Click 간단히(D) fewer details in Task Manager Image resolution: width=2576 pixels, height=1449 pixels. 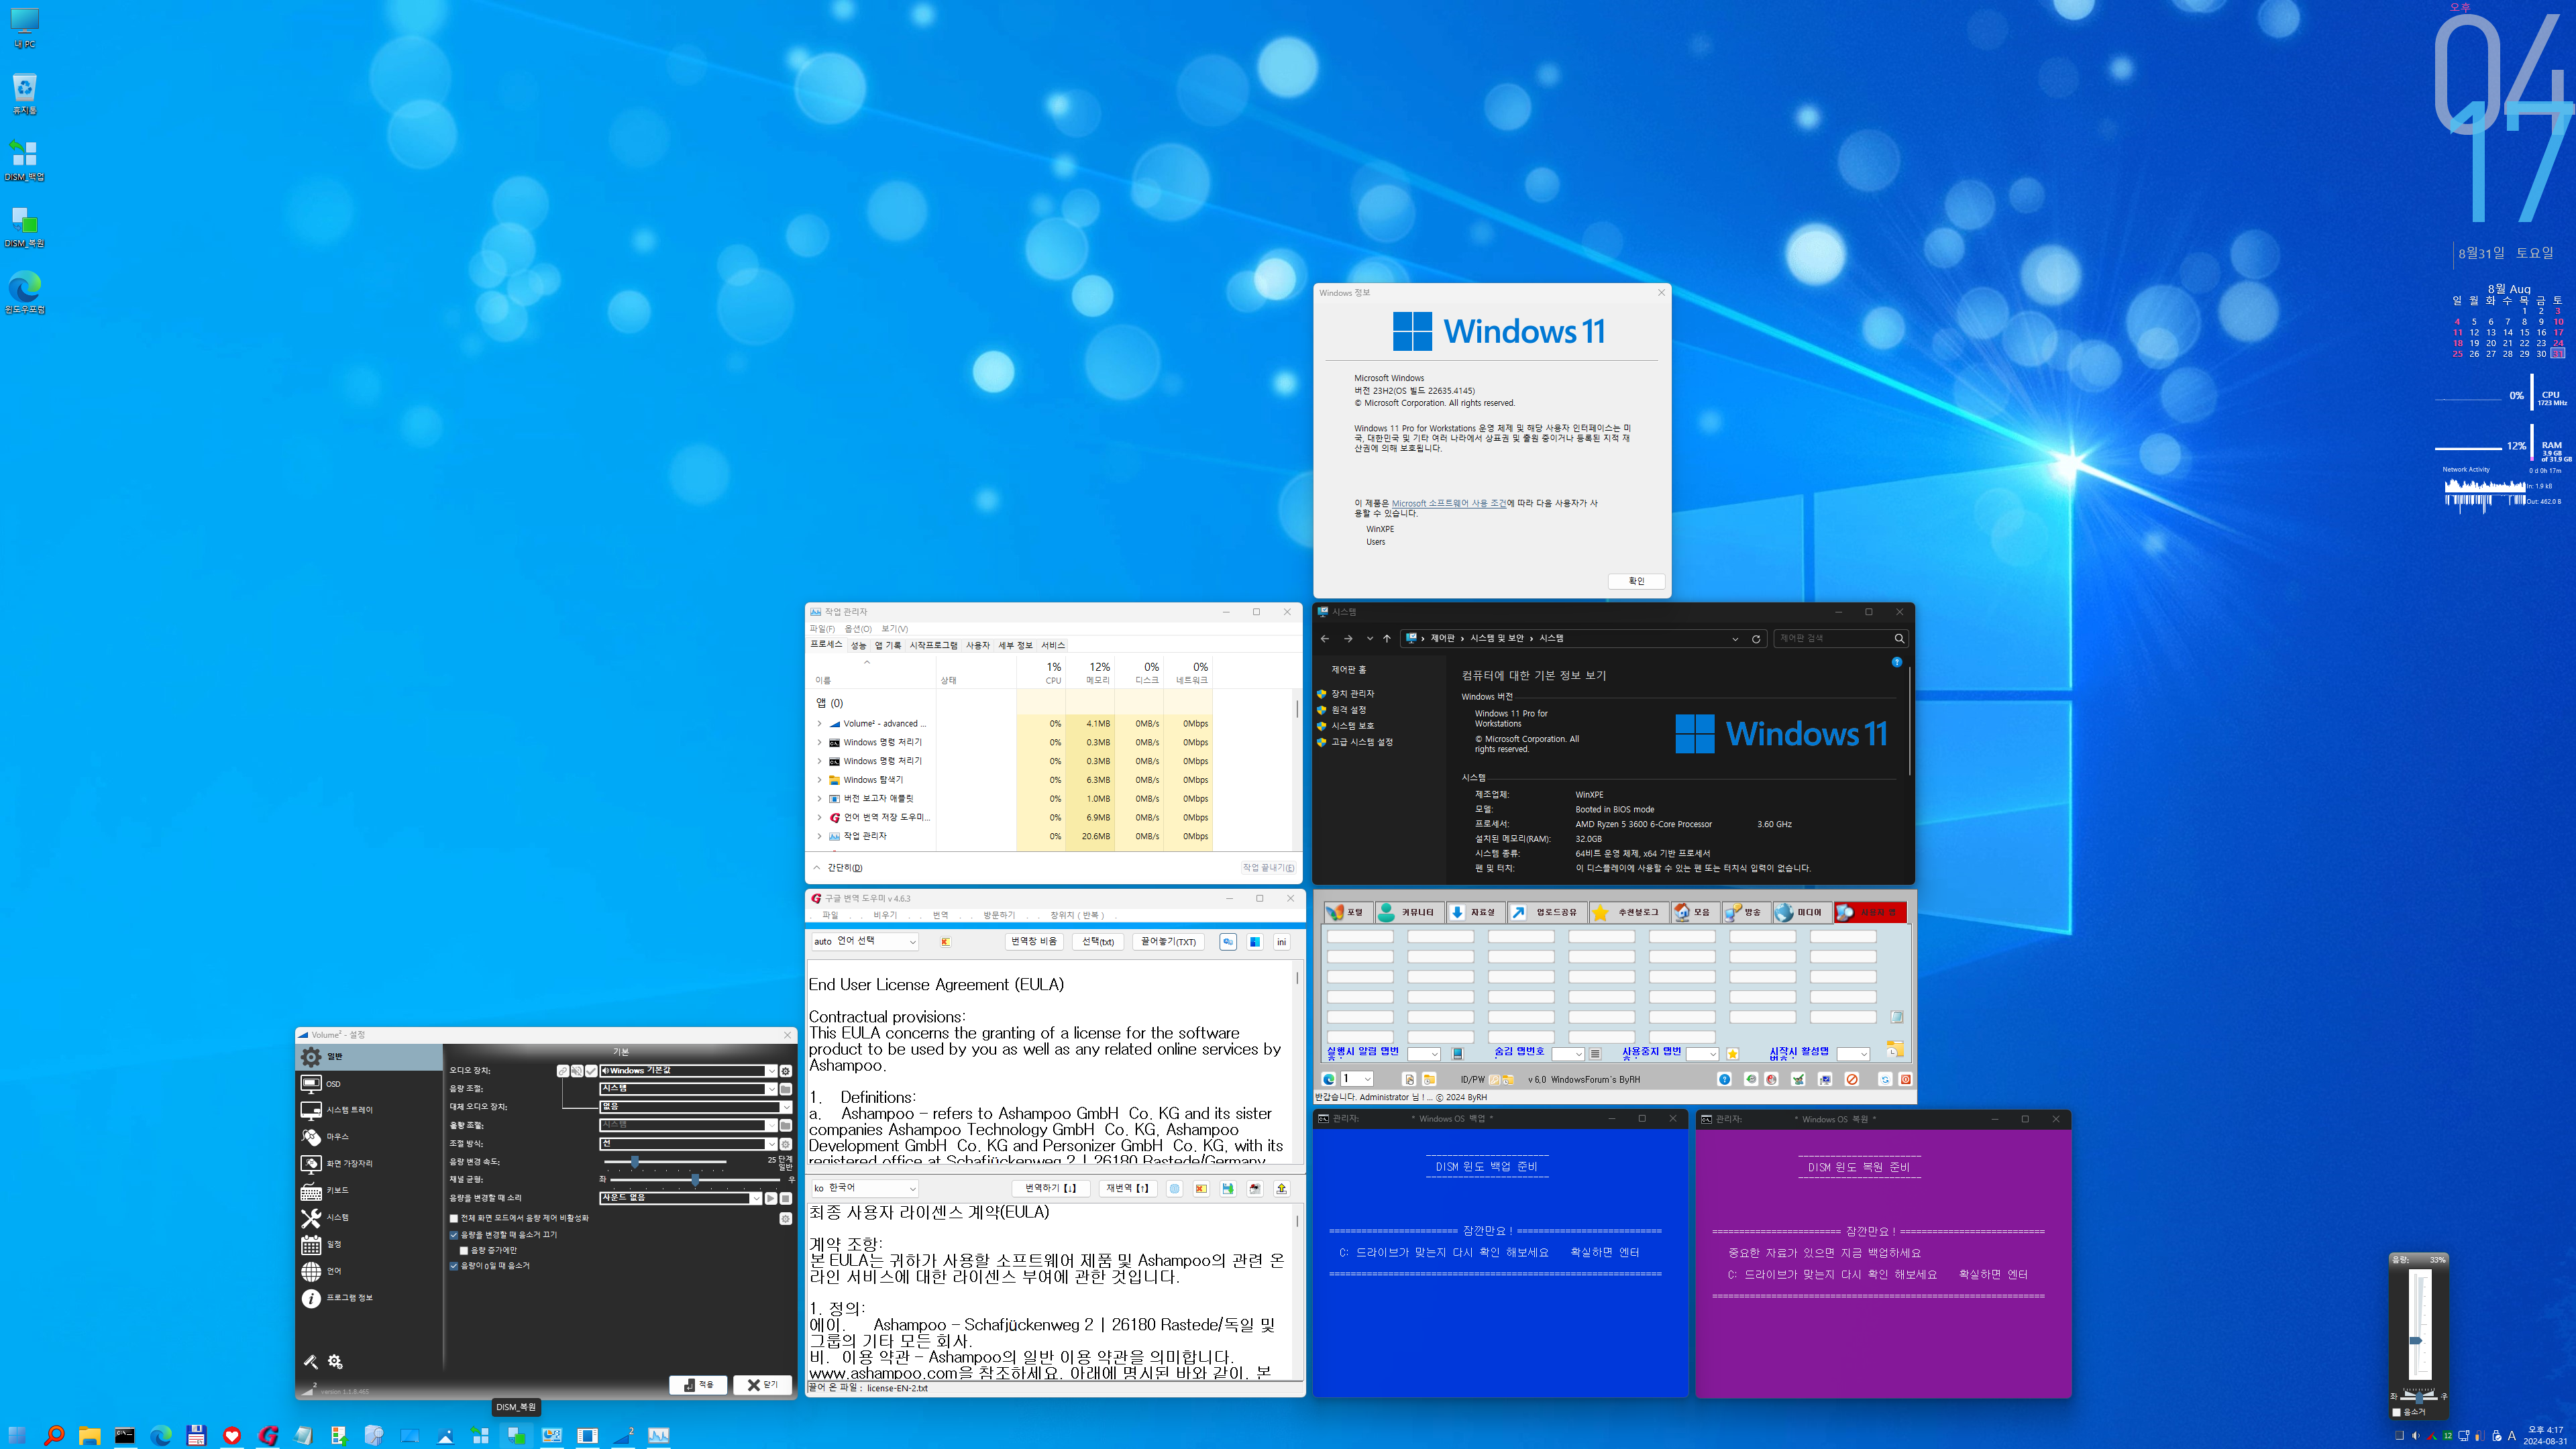838,868
